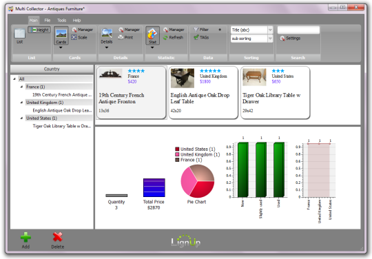372x259 pixels.
Task: Open the Tools menu
Action: [x=62, y=21]
